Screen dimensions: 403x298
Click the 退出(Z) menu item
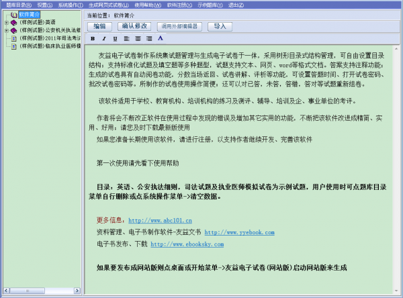236,5
